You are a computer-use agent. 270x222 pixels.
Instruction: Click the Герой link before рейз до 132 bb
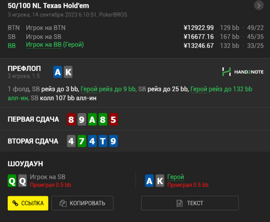[199, 89]
